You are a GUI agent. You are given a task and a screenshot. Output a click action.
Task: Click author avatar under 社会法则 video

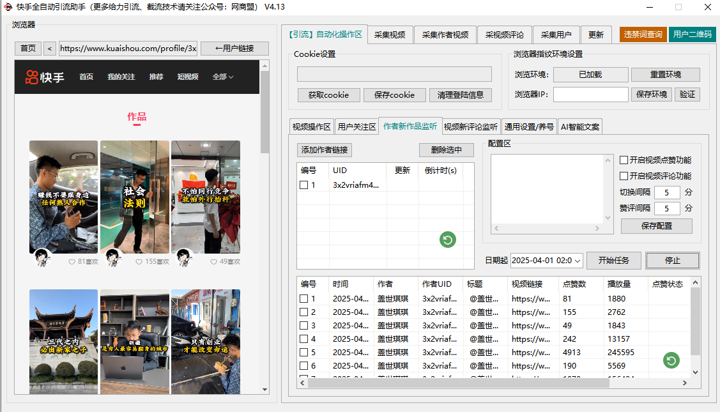coord(114,257)
